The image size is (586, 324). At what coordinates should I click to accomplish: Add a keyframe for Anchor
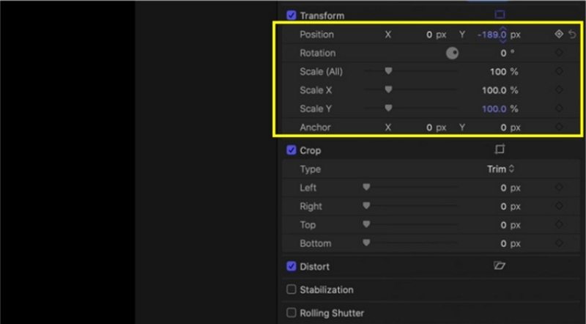pyautogui.click(x=559, y=127)
